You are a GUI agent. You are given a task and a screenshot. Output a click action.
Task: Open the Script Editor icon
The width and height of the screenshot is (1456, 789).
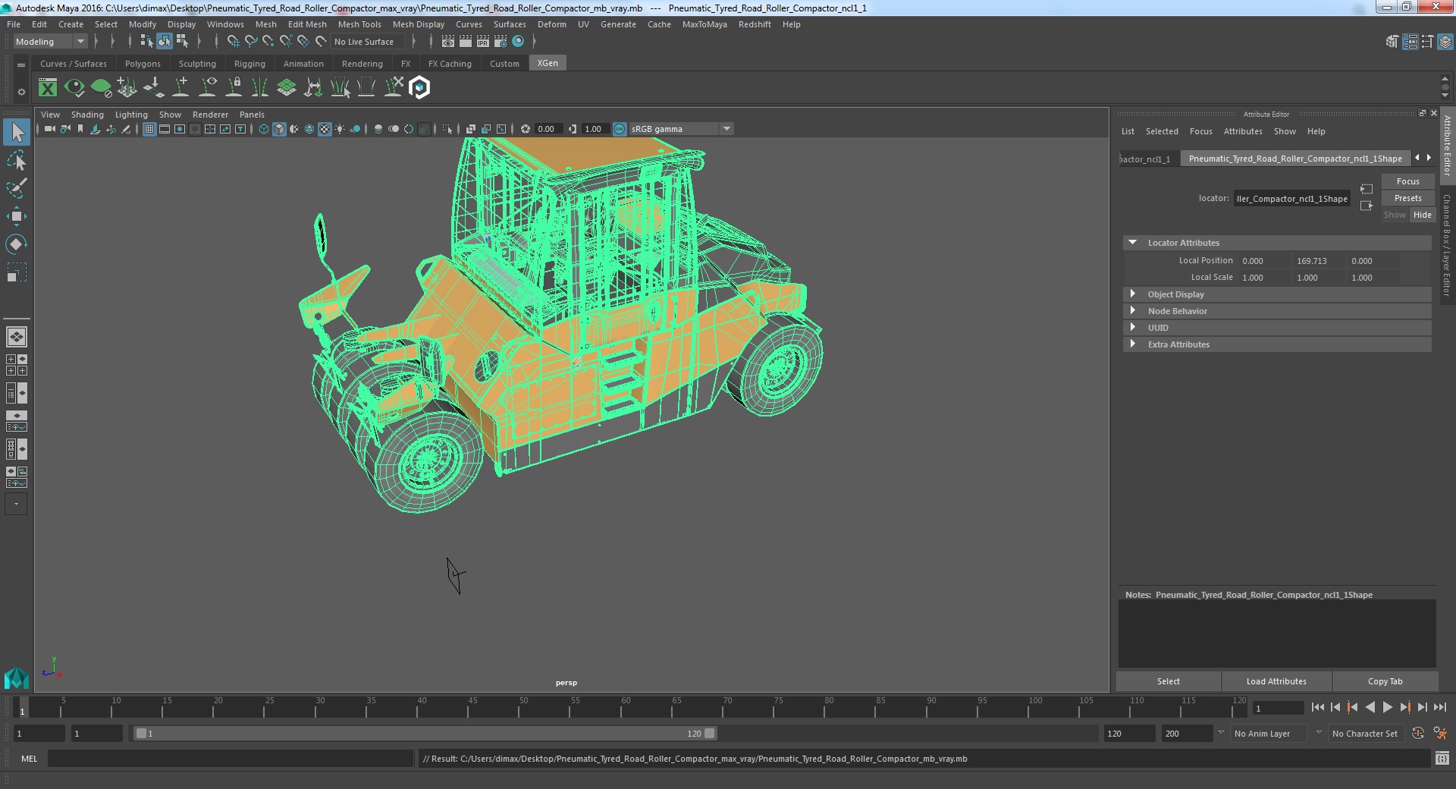tap(1442, 759)
